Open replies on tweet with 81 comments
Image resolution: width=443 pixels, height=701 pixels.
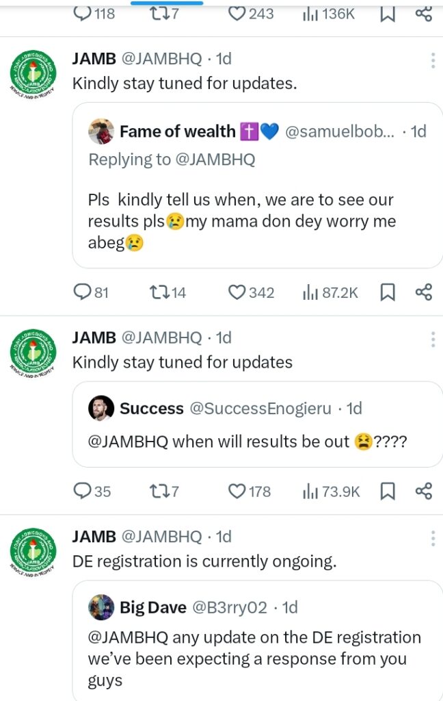(82, 293)
